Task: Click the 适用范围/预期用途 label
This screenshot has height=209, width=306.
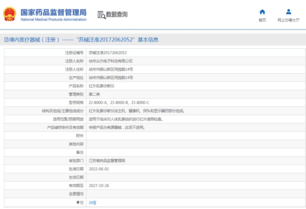Action: [x=68, y=119]
